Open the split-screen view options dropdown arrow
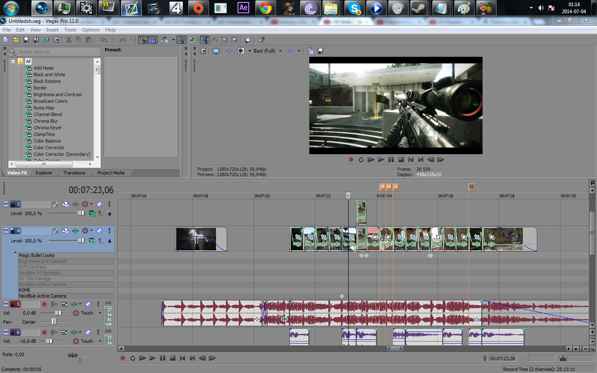The width and height of the screenshot is (597, 373). [250, 51]
